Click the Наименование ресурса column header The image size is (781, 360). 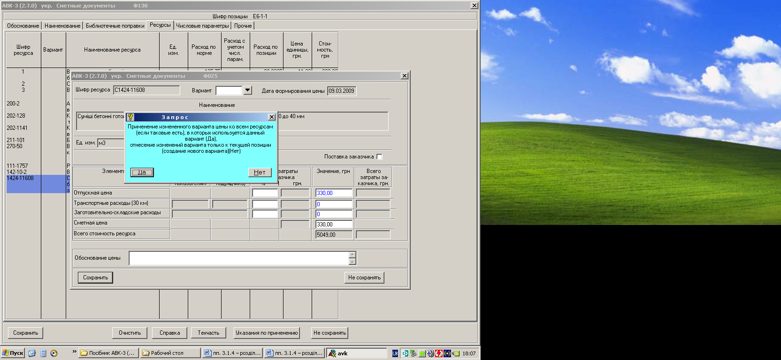click(112, 50)
